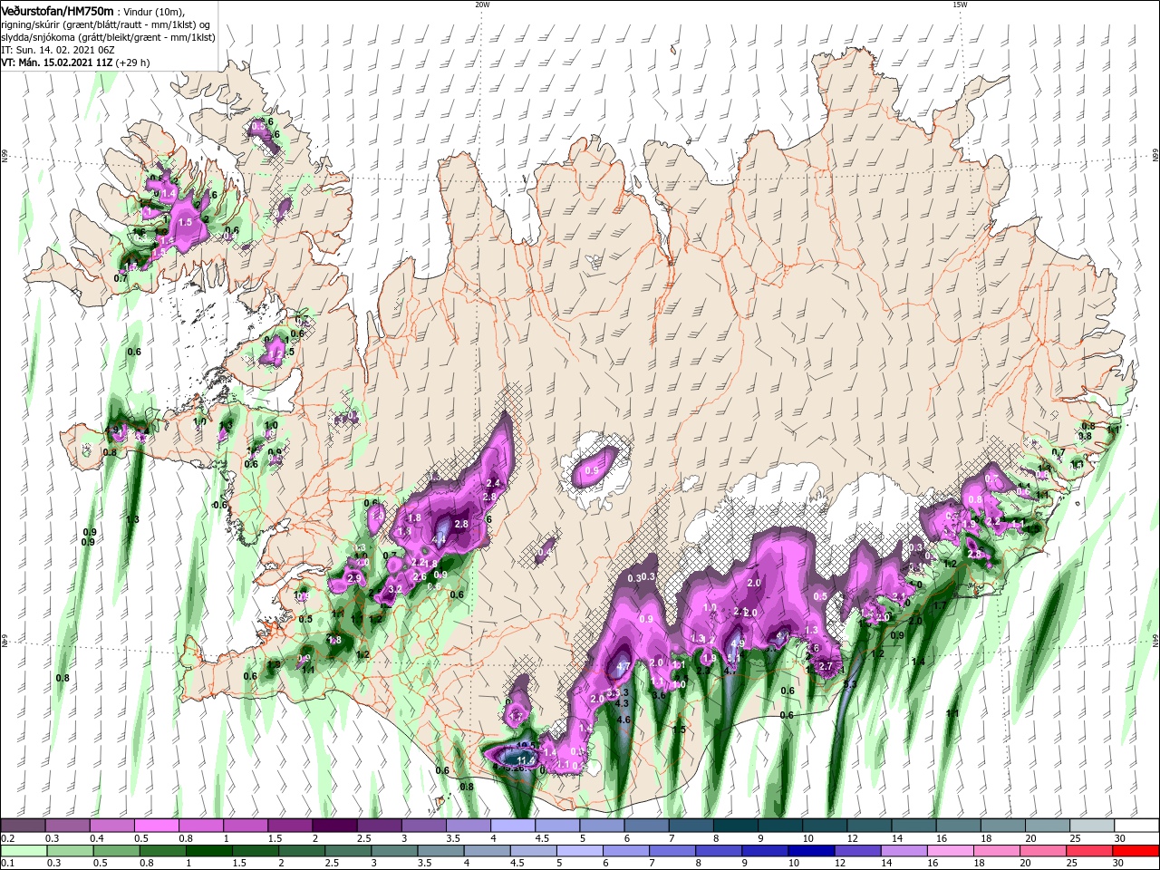The width and height of the screenshot is (1160, 870).
Task: Click the Veðurstofan/HM750m map title
Action: [x=57, y=10]
